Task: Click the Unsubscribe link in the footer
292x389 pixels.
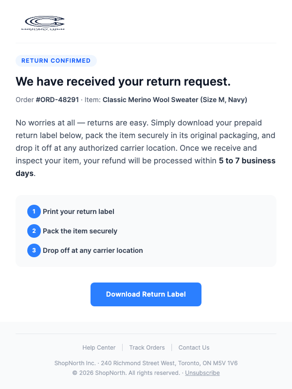Action: (x=202, y=372)
